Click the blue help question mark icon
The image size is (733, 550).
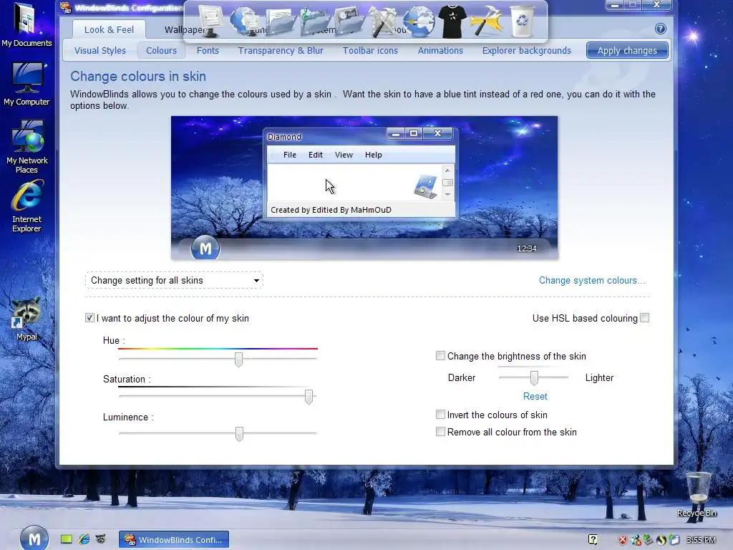coord(660,29)
